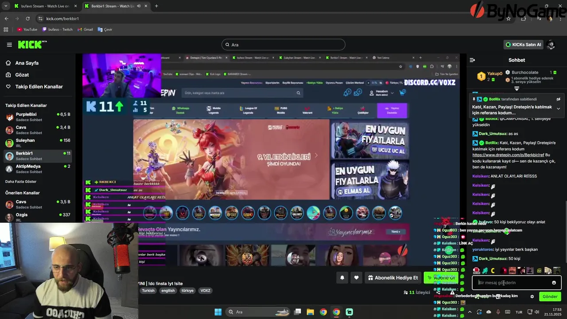Open Çevir translate bookmark
This screenshot has width=567, height=319.
105,30
